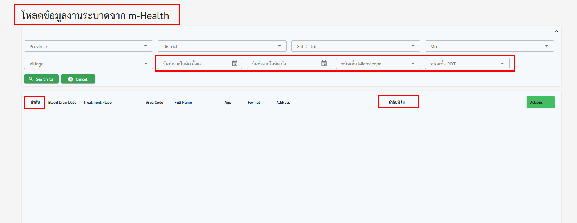The height and width of the screenshot is (223, 577).
Task: Click the Full Name column header
Action: pyautogui.click(x=183, y=103)
